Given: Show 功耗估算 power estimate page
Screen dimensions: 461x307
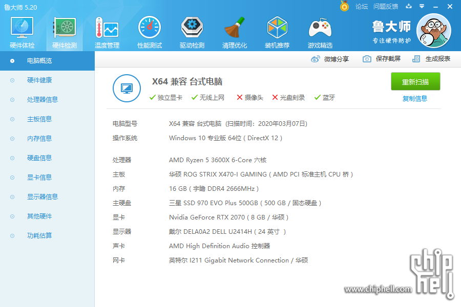Looking at the screenshot, I should (39, 236).
